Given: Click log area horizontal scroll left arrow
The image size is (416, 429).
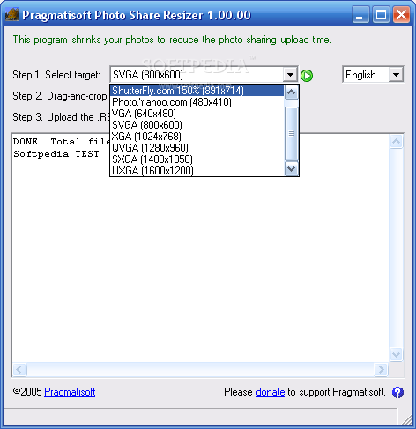Looking at the screenshot, I should [19, 369].
